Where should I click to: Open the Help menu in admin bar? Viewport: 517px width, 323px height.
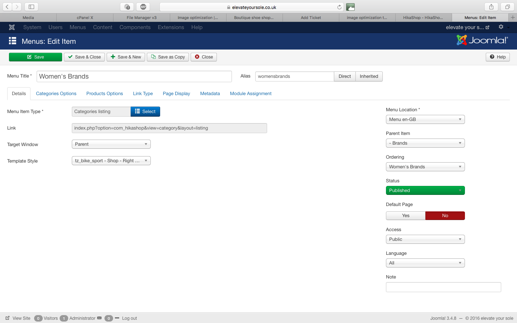tap(197, 27)
